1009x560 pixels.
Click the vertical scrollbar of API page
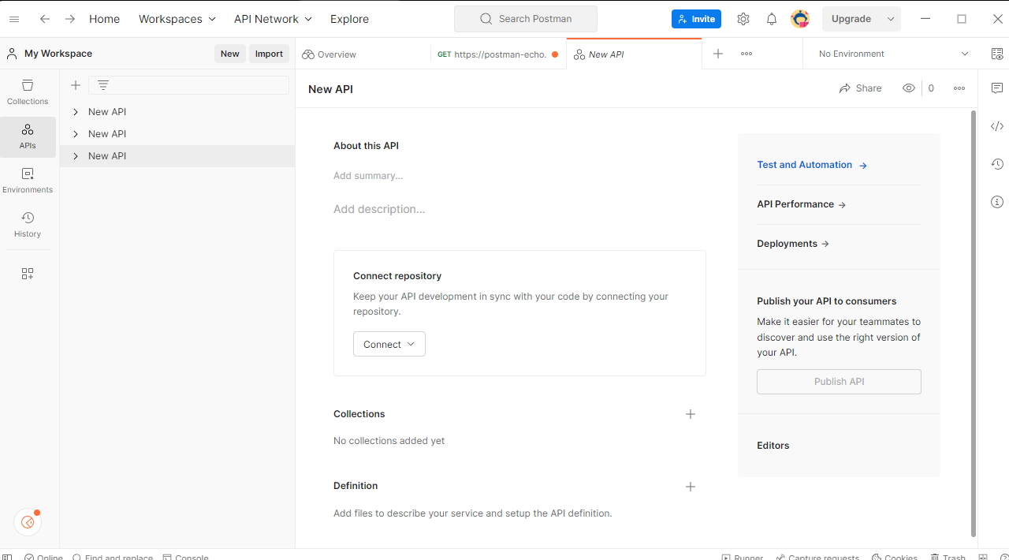973,323
